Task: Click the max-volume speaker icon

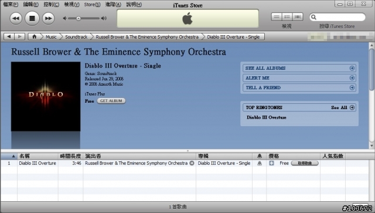Action: tap(104, 18)
